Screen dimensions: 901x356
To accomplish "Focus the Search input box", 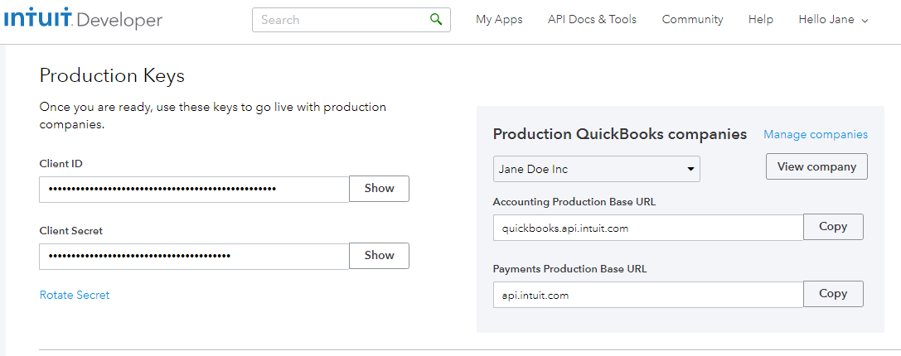I will tap(340, 20).
